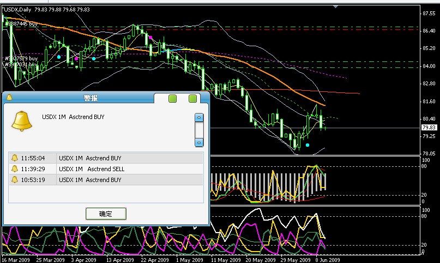The height and width of the screenshot is (263, 440).
Task: Click the top alert message 'USDX 1M Asctrend BUY'
Action: 73,117
